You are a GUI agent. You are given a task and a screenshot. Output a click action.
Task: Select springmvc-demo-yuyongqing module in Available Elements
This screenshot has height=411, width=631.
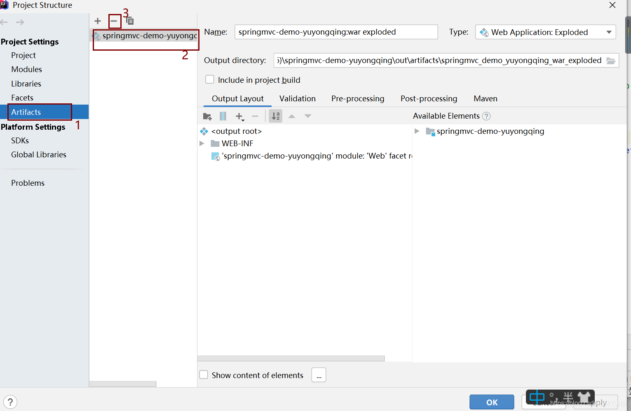[490, 131]
